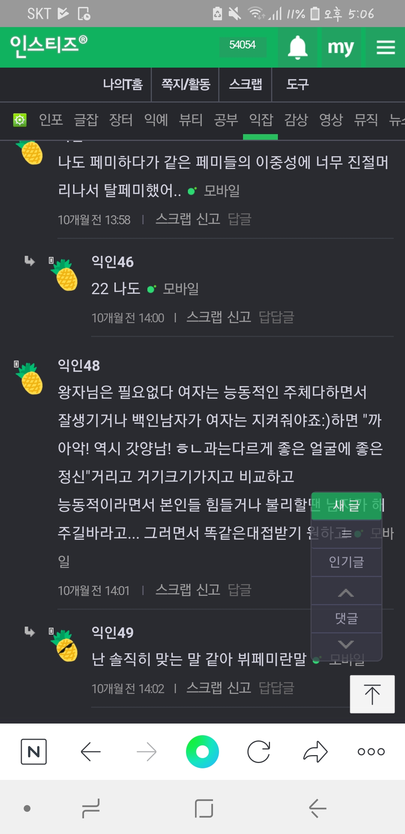The image size is (405, 834).
Task: Tap the 54054 counter badge
Action: coord(242,45)
